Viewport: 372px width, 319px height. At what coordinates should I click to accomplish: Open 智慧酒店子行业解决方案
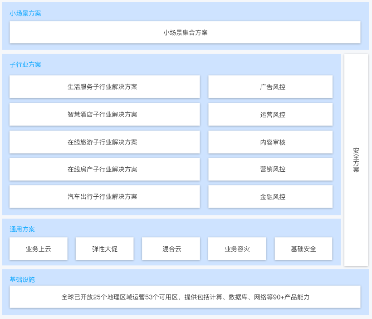click(104, 115)
